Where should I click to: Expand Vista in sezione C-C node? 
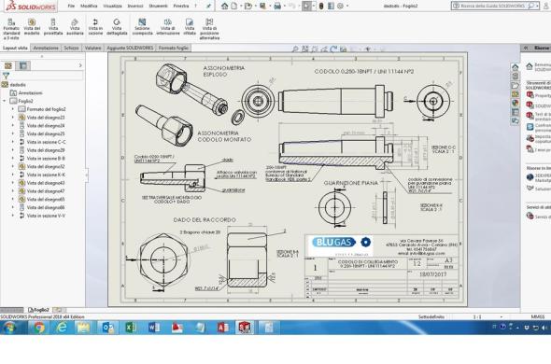click(13, 142)
